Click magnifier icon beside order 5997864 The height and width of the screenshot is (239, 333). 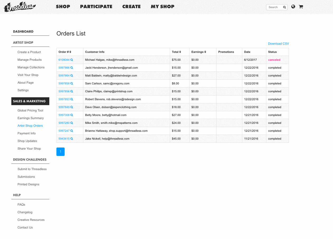[72, 76]
